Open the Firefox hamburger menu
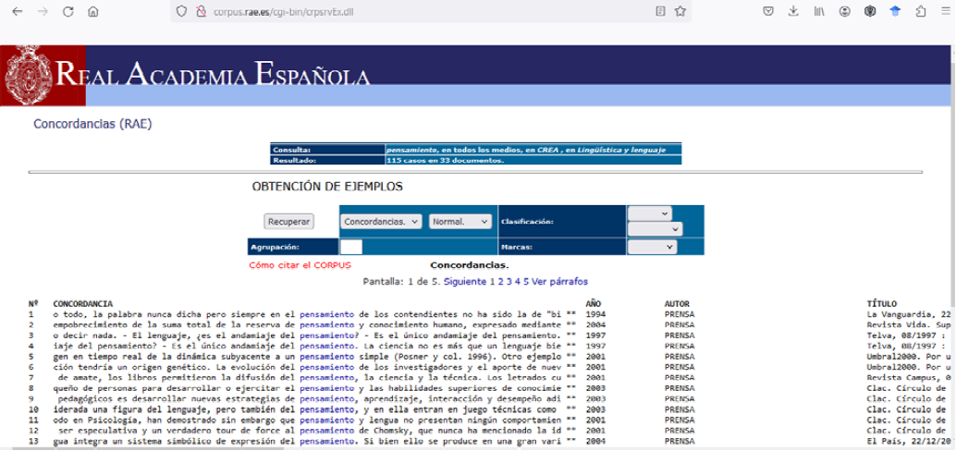Screen dimensions: 956x451 945,11
